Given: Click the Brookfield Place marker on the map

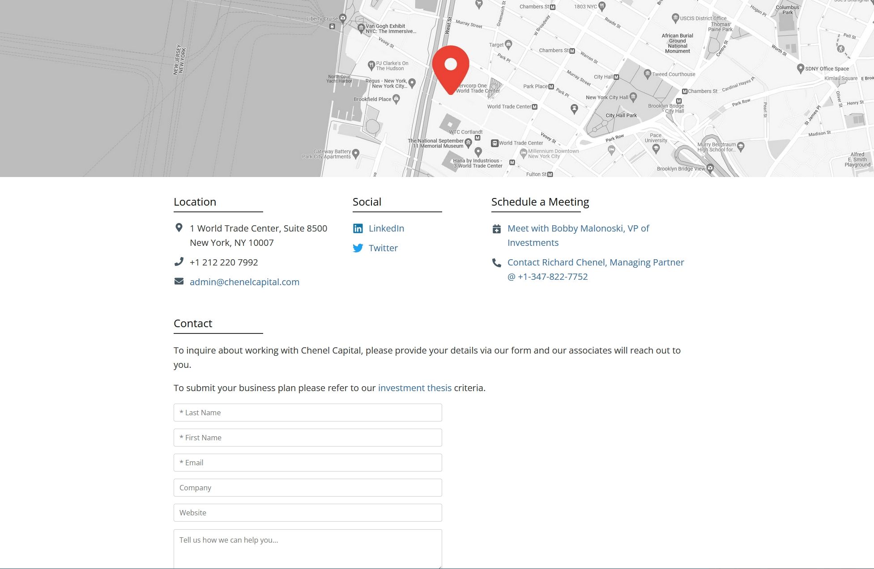Looking at the screenshot, I should 396,99.
